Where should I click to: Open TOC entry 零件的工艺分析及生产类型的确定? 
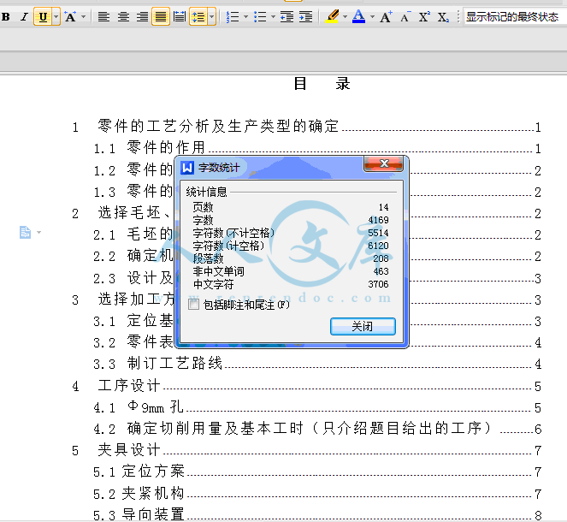point(306,127)
